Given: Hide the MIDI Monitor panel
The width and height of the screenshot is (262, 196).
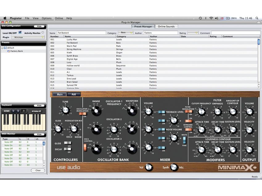Looking at the screenshot, I should point(39,134).
